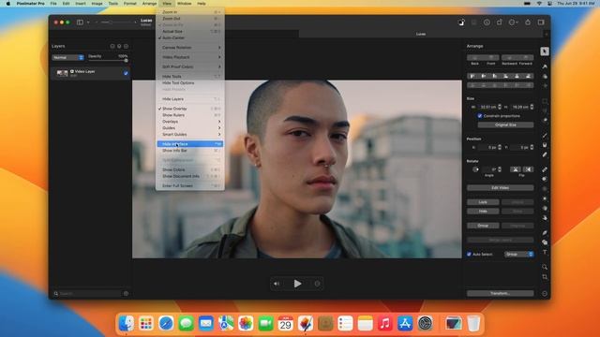600x337 pixels.
Task: Expand the Overlays submenu
Action: click(189, 122)
